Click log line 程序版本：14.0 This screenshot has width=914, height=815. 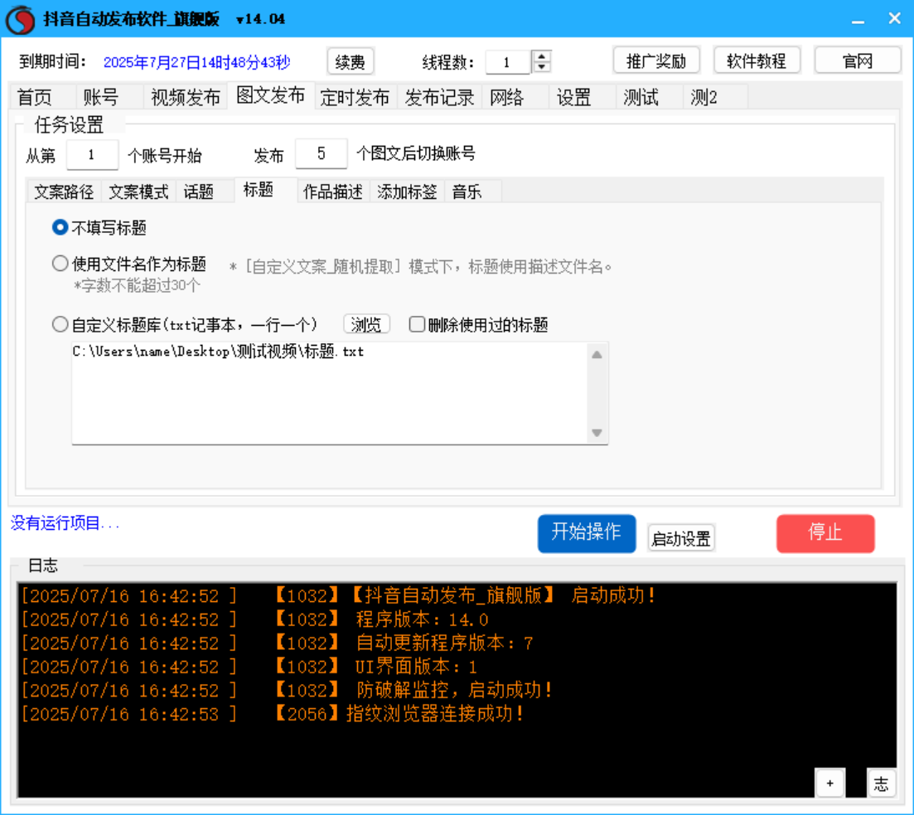pos(422,619)
